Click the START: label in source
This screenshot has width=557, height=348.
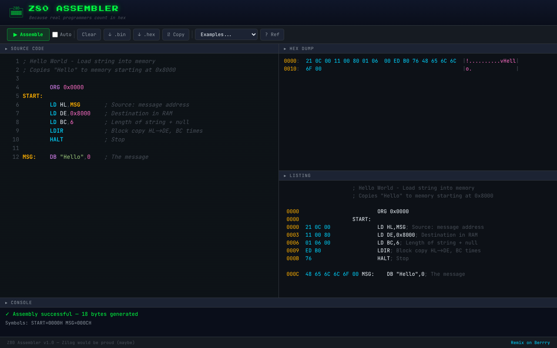[33, 96]
